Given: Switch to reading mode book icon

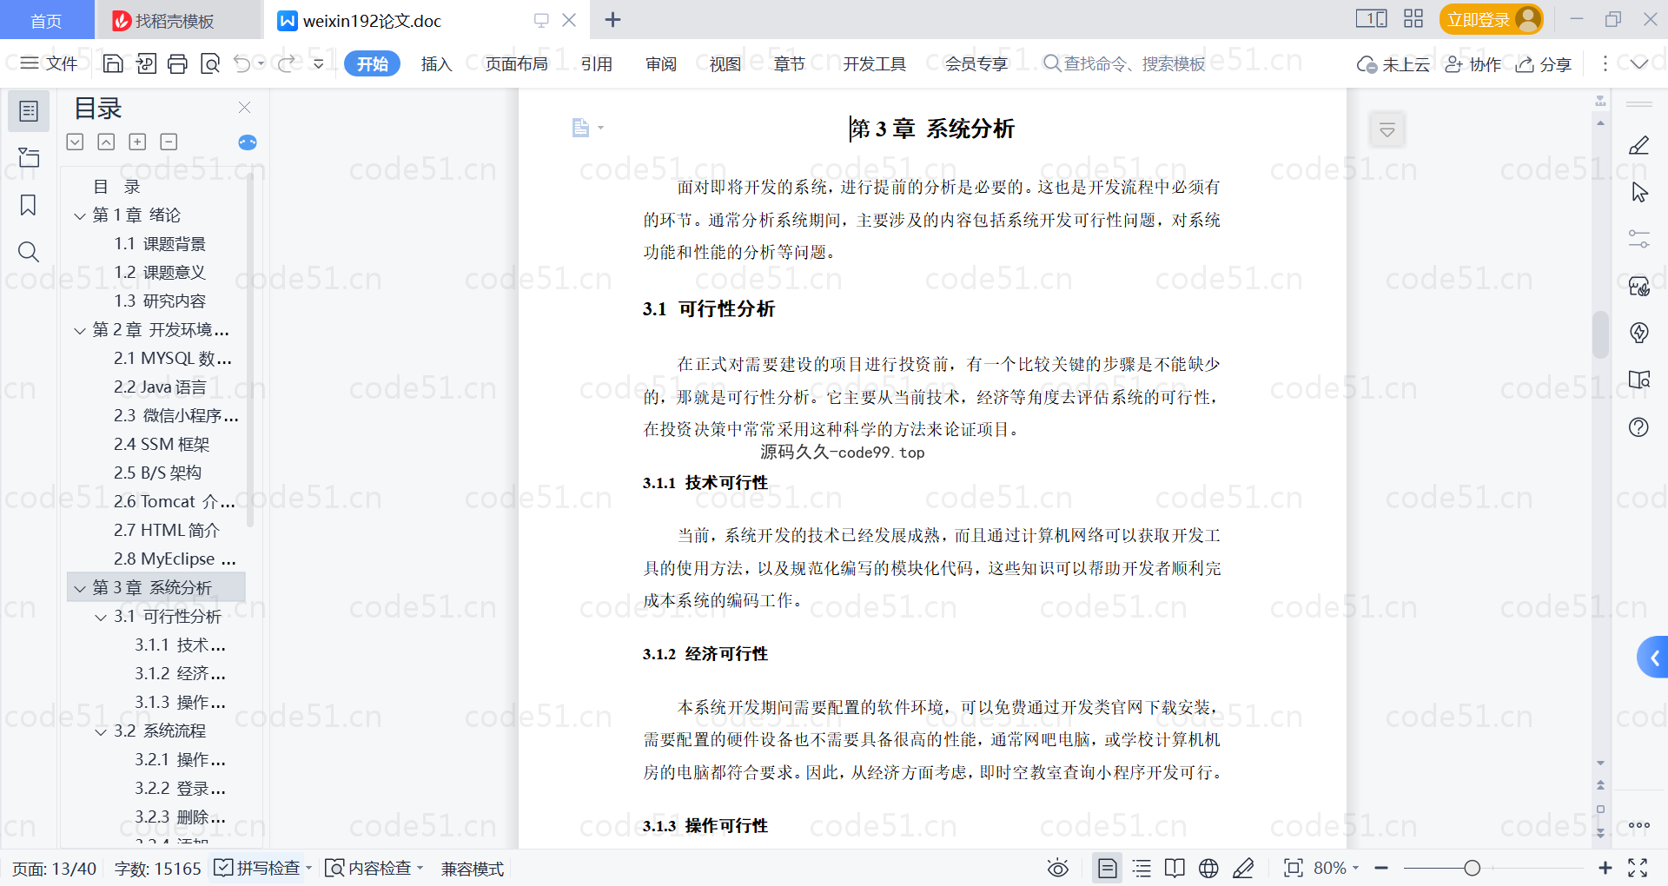Looking at the screenshot, I should tap(1175, 868).
